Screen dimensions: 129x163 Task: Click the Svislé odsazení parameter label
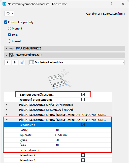coord(29,150)
